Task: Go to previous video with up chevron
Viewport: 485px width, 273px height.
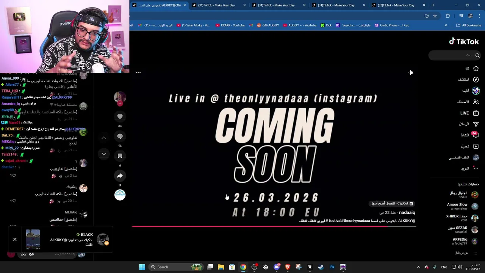Action: tap(104, 138)
